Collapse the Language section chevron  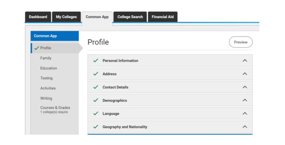[245, 114]
